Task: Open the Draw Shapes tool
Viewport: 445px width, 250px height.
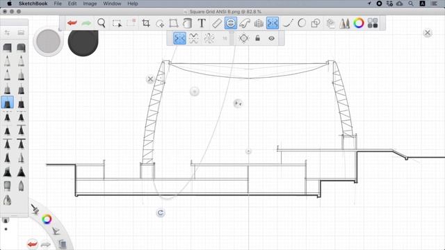Action: (316, 23)
